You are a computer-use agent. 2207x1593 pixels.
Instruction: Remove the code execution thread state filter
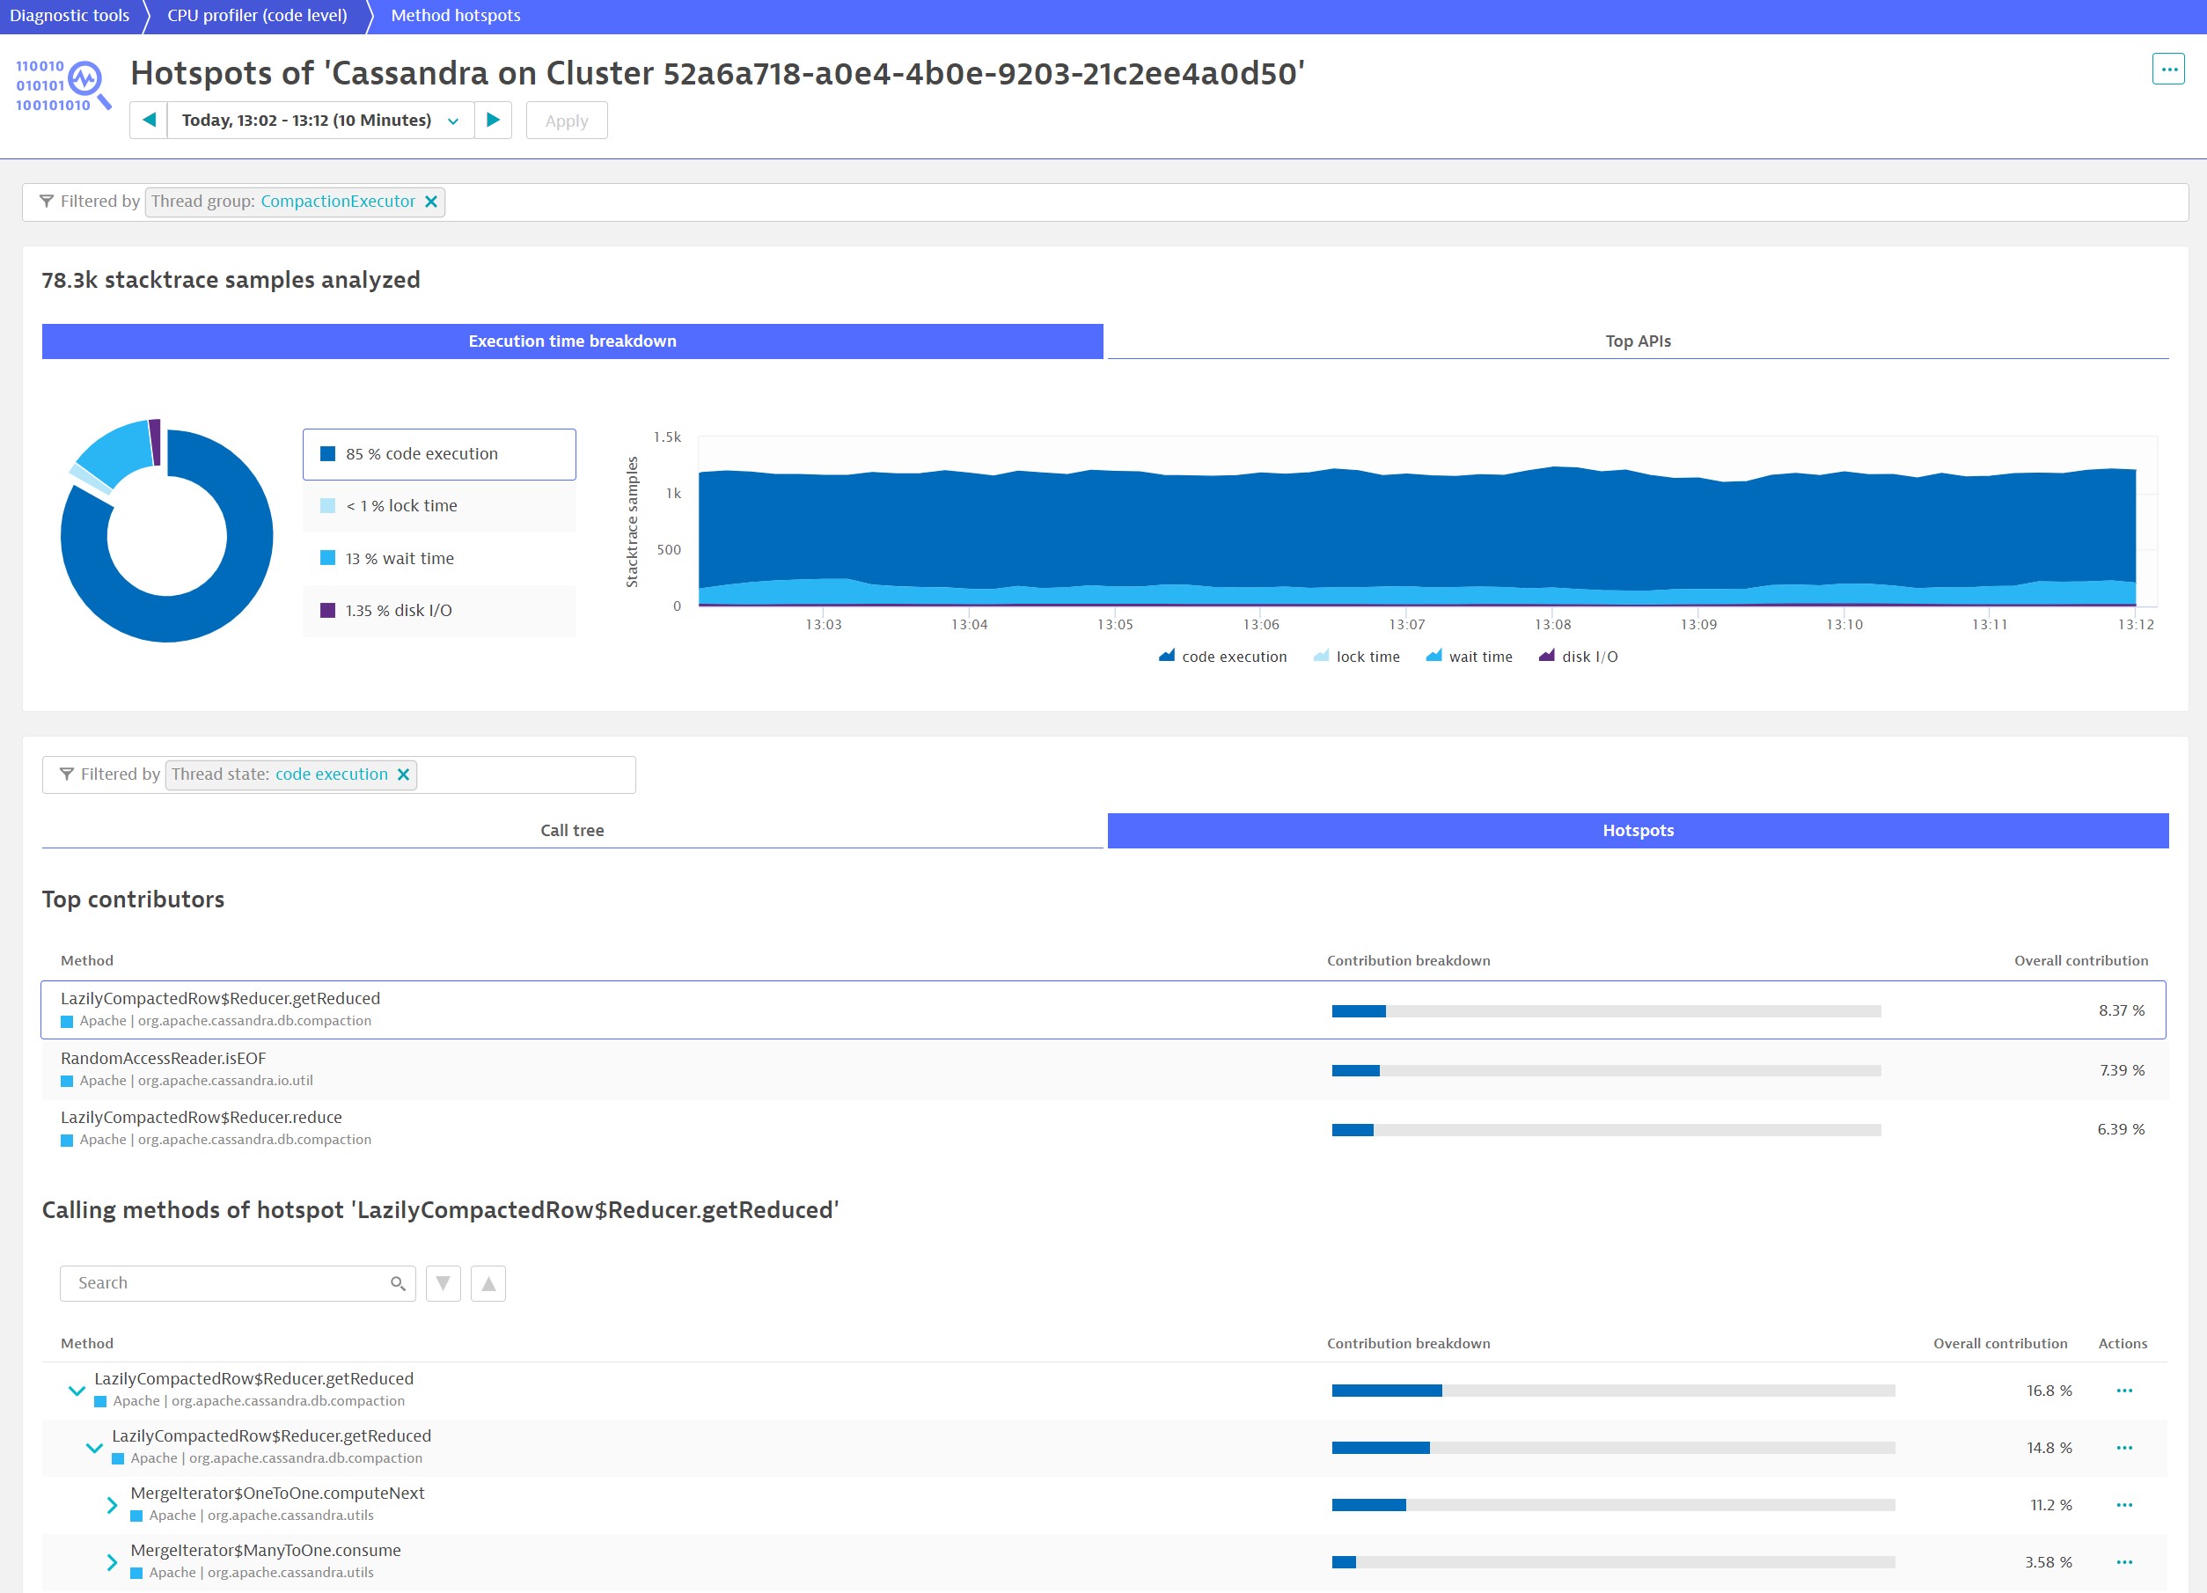[406, 774]
